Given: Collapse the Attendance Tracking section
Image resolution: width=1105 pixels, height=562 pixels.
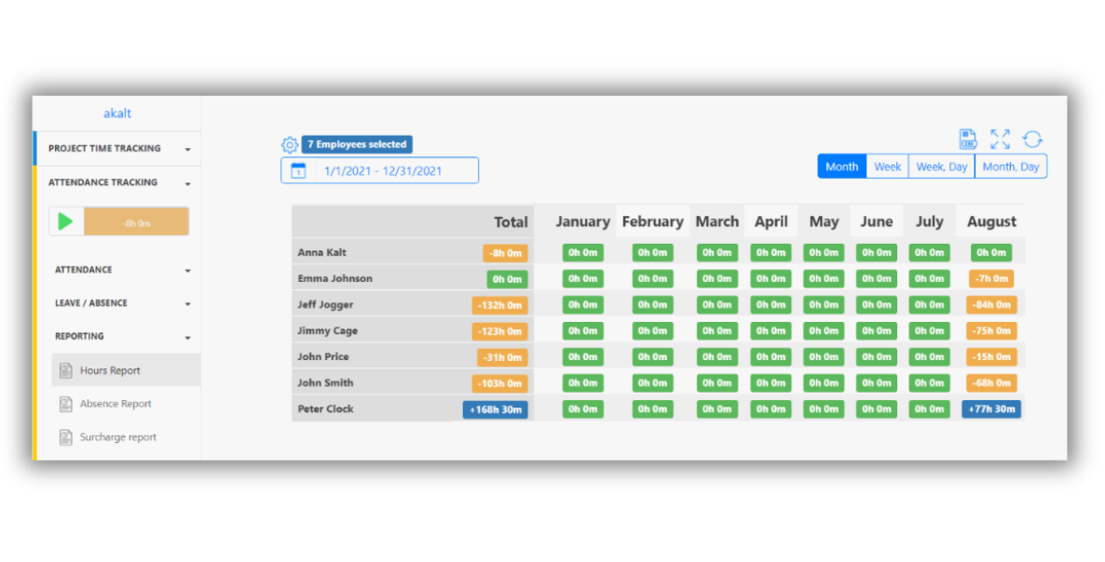Looking at the screenshot, I should pos(187,183).
